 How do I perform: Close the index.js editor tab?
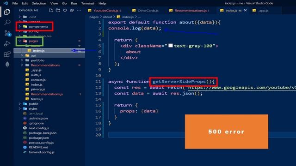[x=245, y=10]
